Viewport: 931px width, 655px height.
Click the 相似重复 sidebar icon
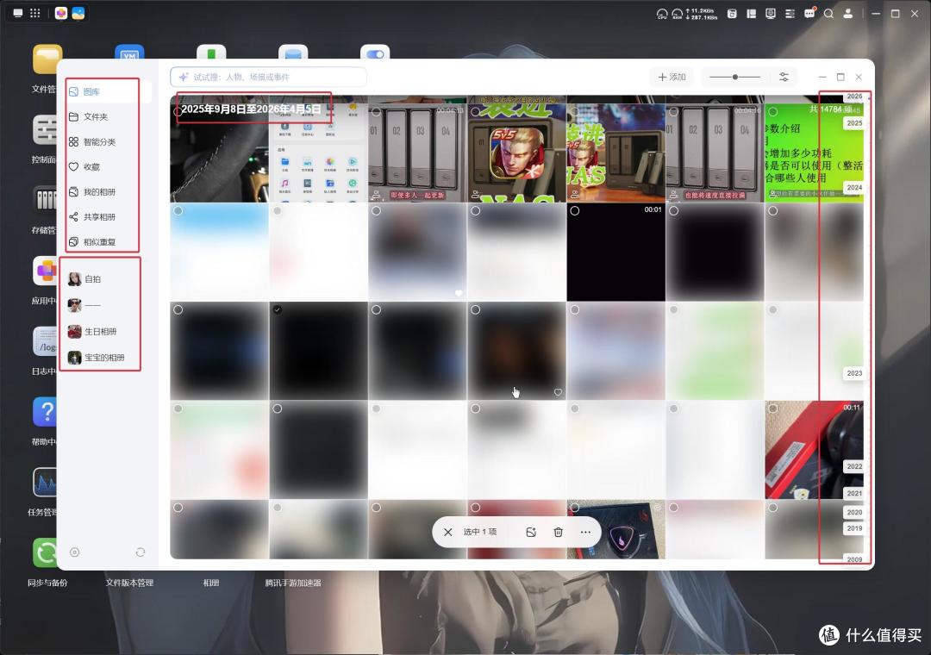73,241
